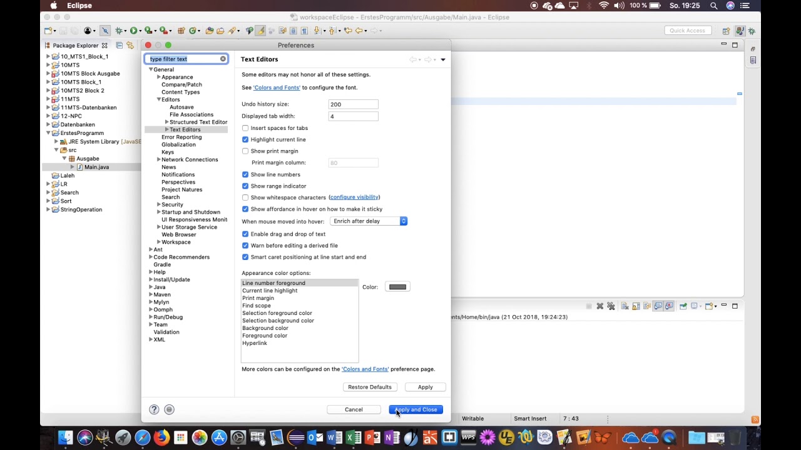Click the Remove All Terminated Launches console icon
Image resolution: width=801 pixels, height=450 pixels.
[x=611, y=306]
